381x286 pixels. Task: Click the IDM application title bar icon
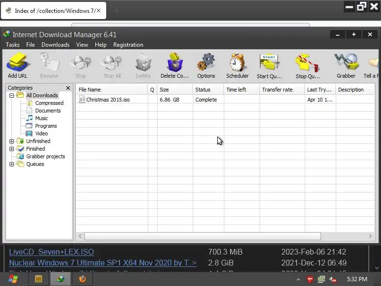[x=7, y=34]
